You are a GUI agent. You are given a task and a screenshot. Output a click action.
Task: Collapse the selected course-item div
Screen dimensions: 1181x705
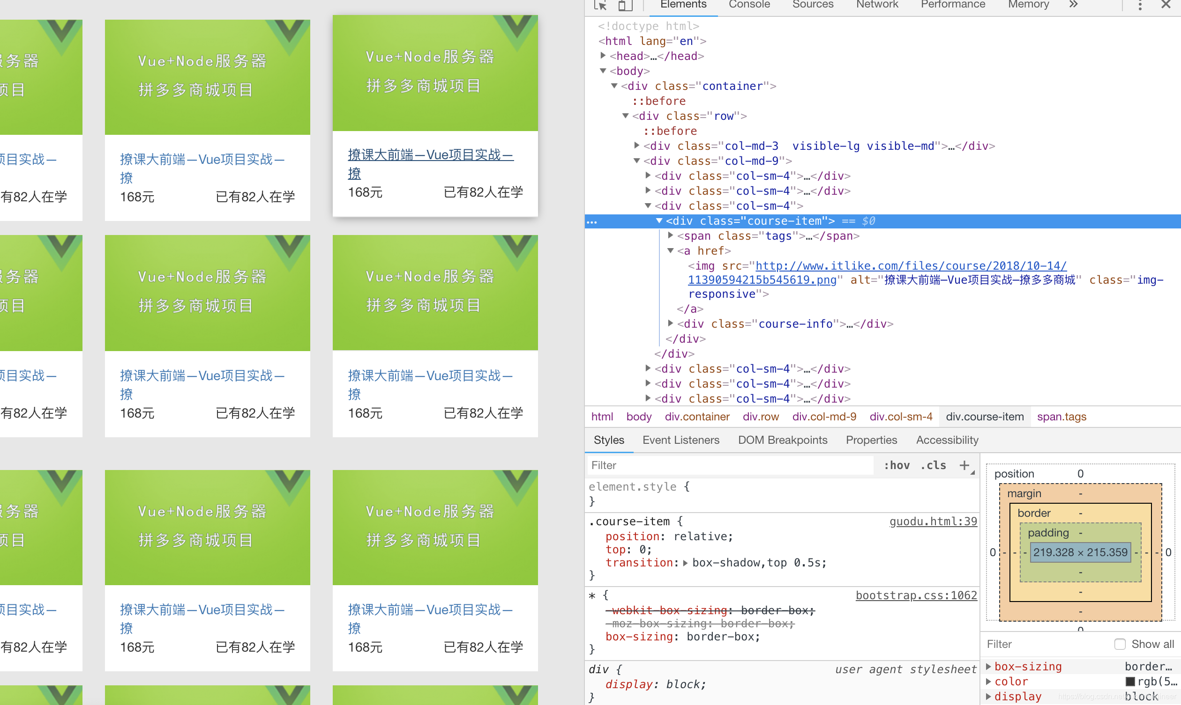659,220
